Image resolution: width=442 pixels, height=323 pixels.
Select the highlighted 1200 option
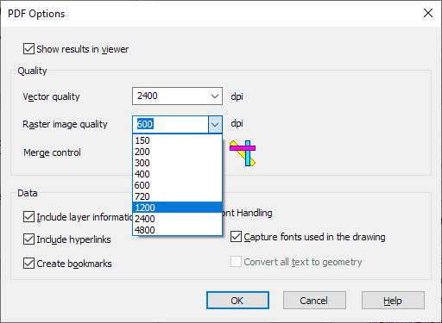[177, 208]
